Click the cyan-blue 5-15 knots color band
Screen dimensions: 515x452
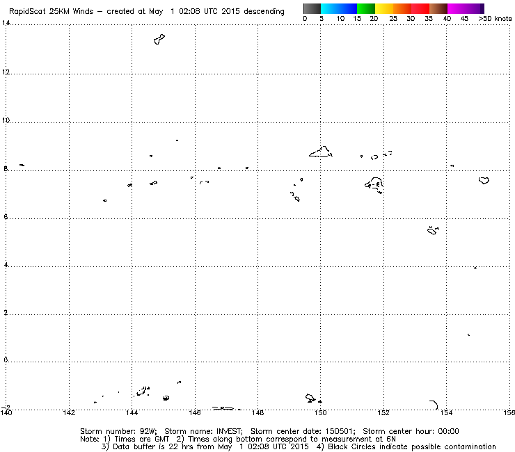click(x=339, y=8)
